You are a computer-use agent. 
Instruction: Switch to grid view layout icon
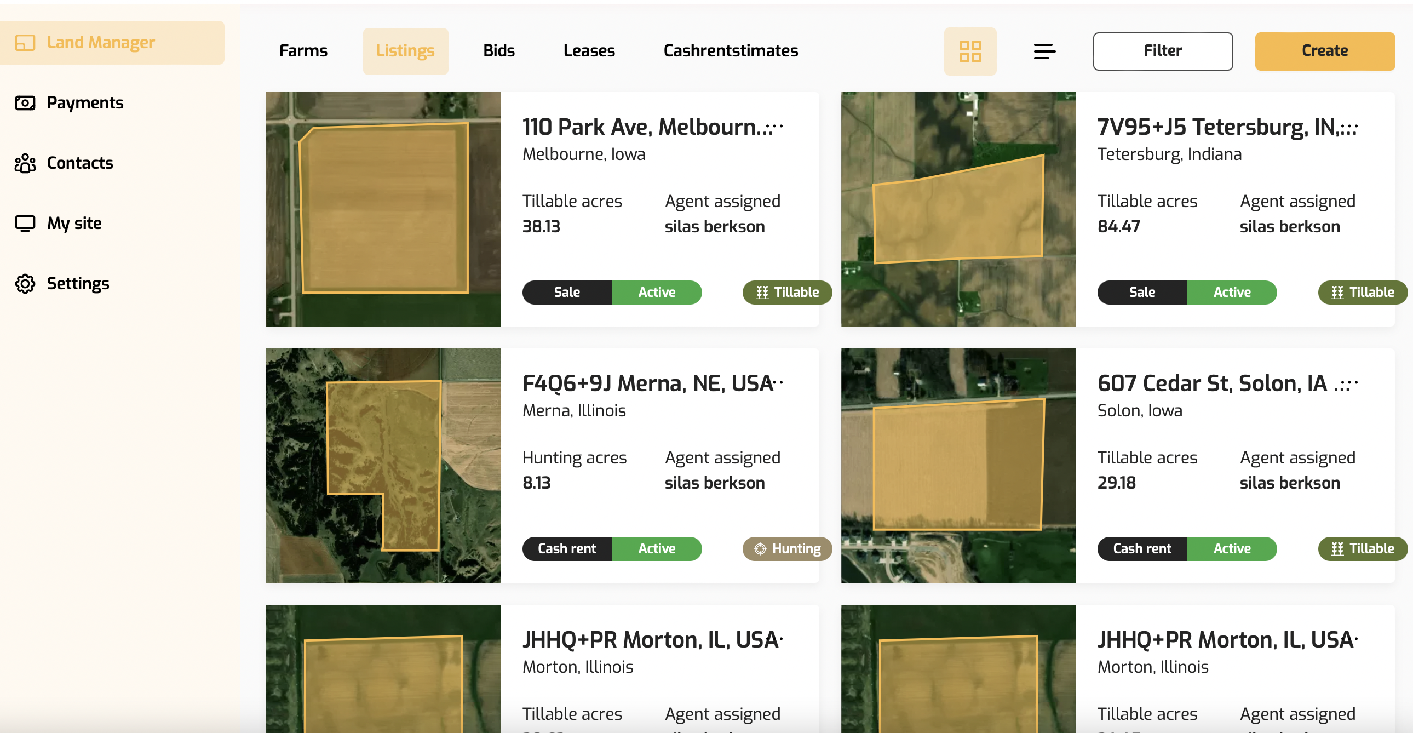970,51
